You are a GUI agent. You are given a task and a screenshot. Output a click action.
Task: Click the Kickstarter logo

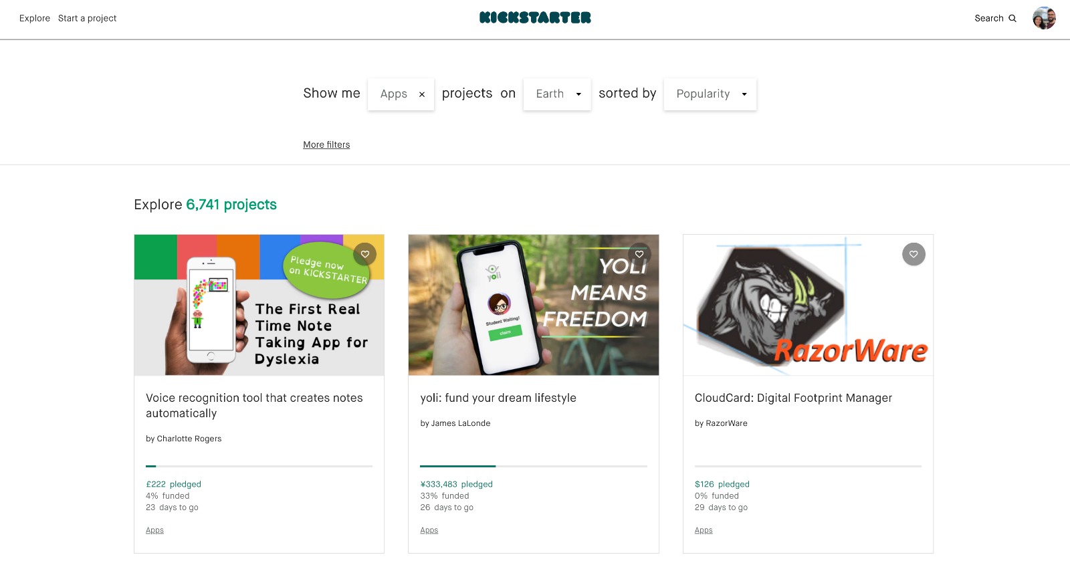[x=535, y=18]
